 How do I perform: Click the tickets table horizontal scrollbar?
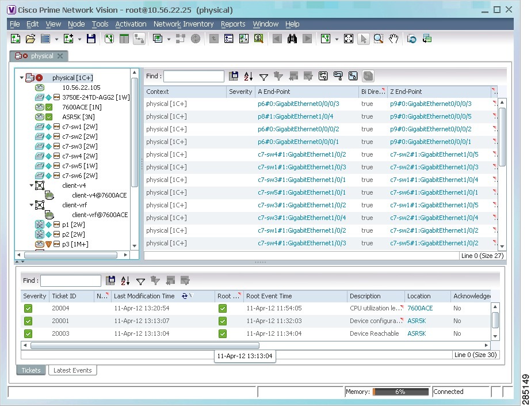click(x=145, y=346)
